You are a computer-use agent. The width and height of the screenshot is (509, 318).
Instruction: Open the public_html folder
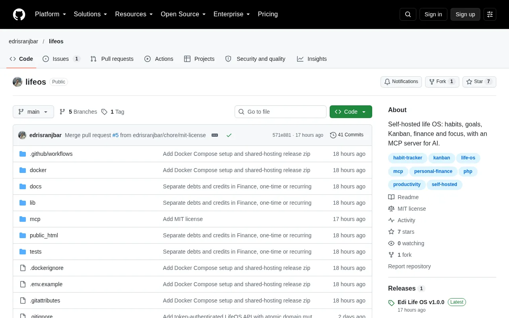[44, 235]
